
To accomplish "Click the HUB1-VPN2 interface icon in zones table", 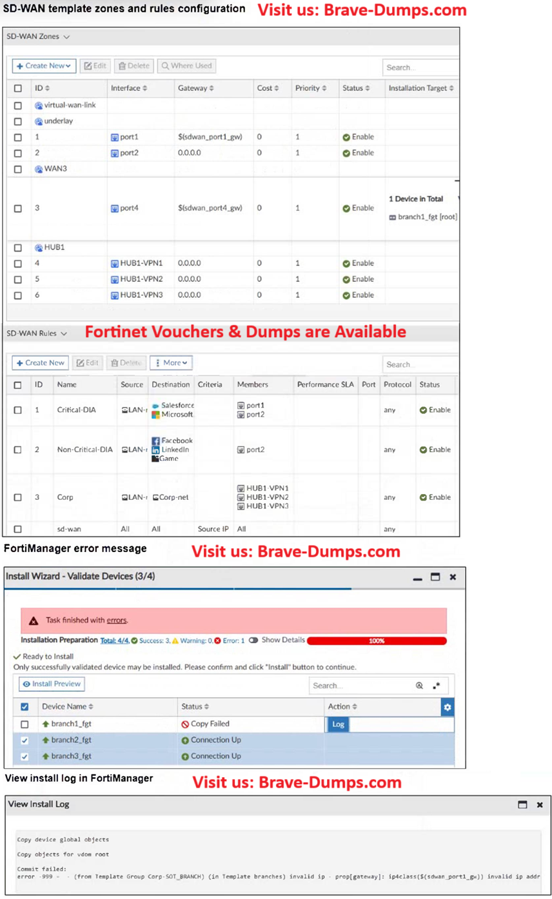I will click(115, 279).
